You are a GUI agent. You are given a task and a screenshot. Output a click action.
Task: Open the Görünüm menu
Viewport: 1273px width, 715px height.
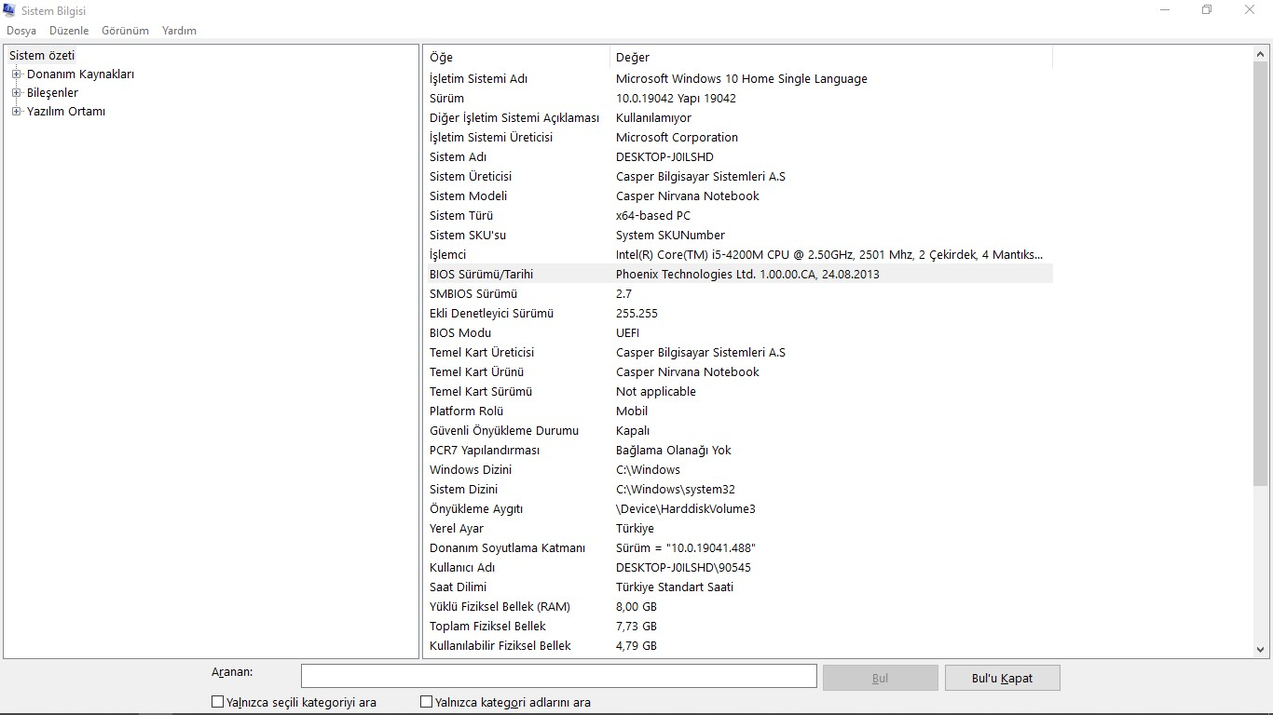coord(125,31)
